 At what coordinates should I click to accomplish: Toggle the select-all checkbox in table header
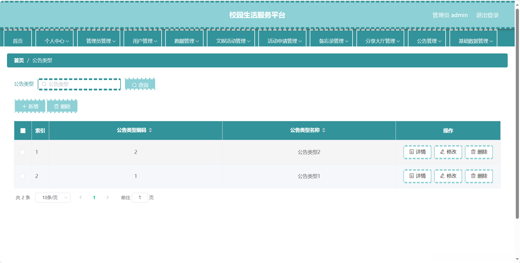[23, 131]
